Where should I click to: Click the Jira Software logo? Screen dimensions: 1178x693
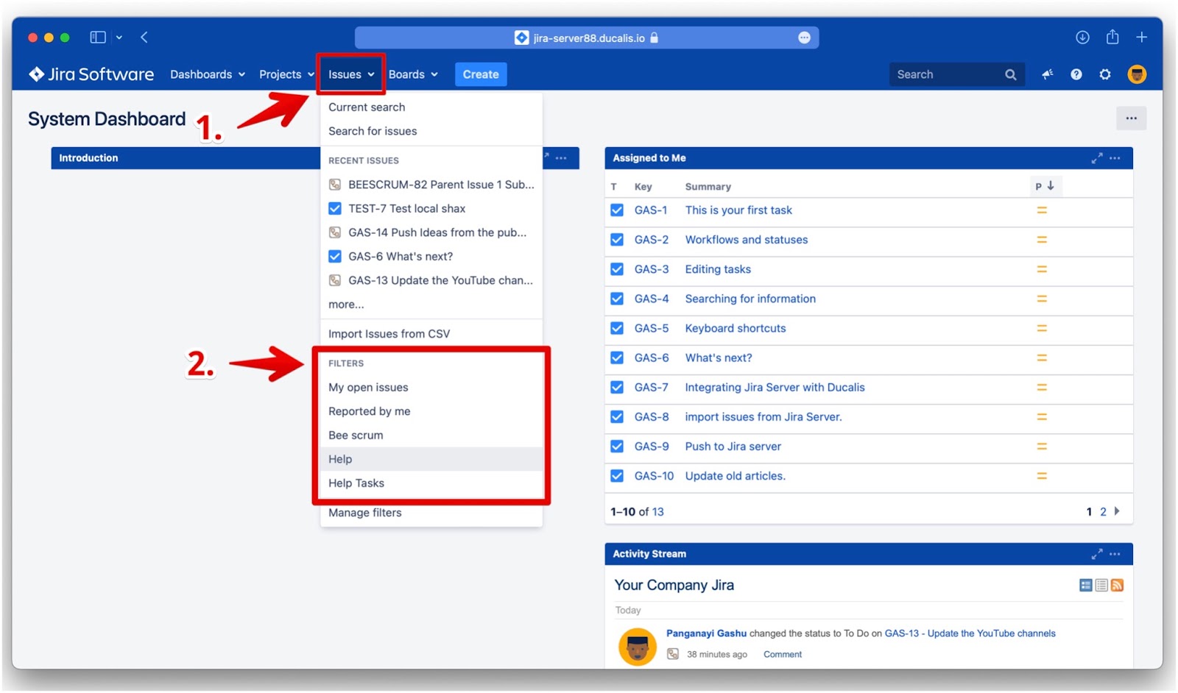coord(91,74)
